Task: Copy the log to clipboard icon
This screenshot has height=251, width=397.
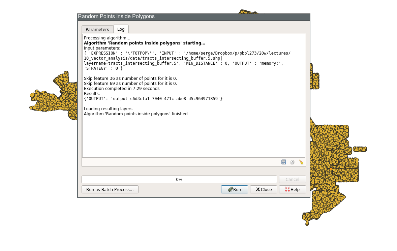Action: pos(293,162)
